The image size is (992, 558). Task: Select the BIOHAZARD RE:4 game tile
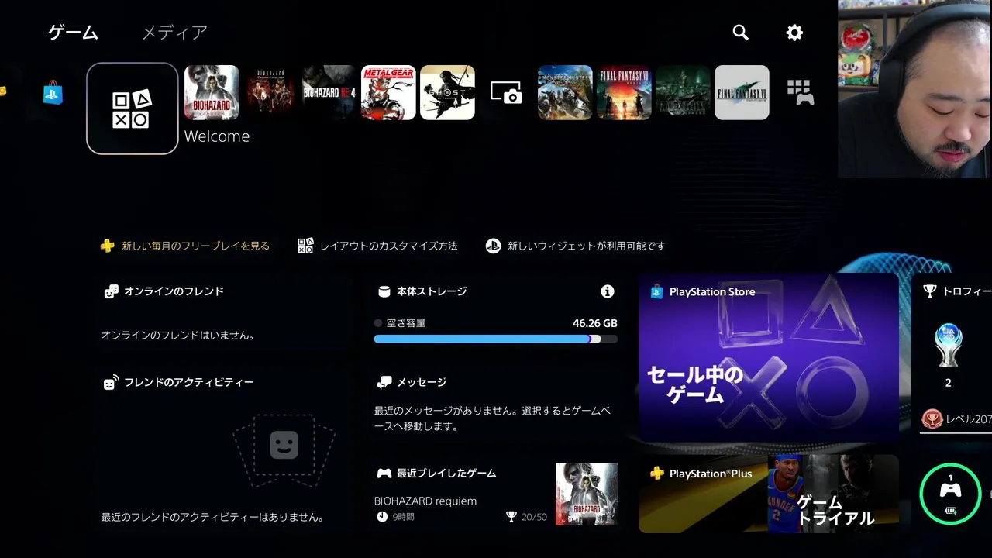pyautogui.click(x=329, y=92)
